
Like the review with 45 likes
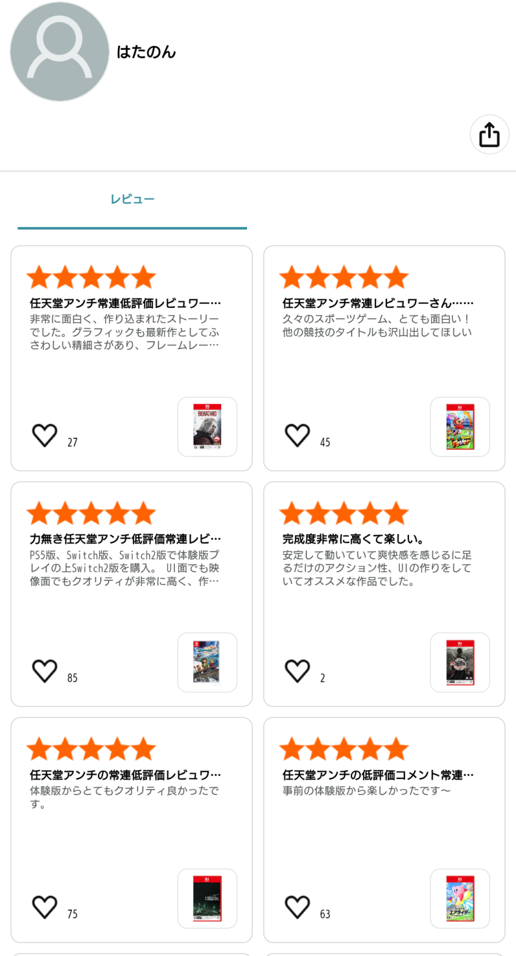coord(297,436)
